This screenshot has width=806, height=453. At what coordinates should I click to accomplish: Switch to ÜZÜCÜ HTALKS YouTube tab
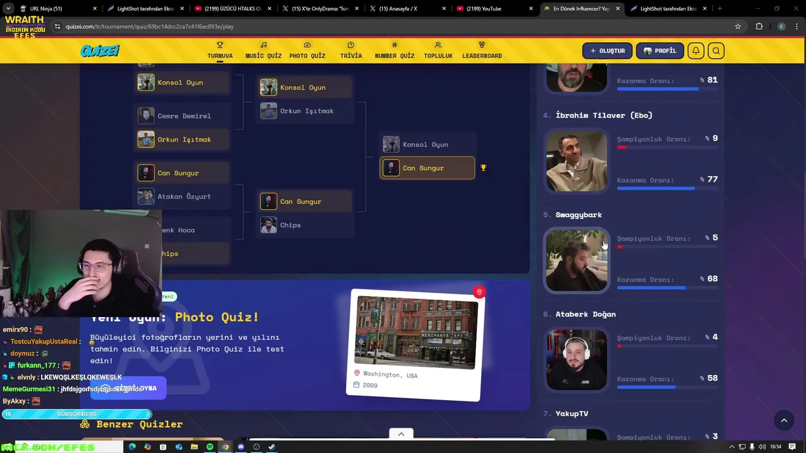tap(232, 9)
